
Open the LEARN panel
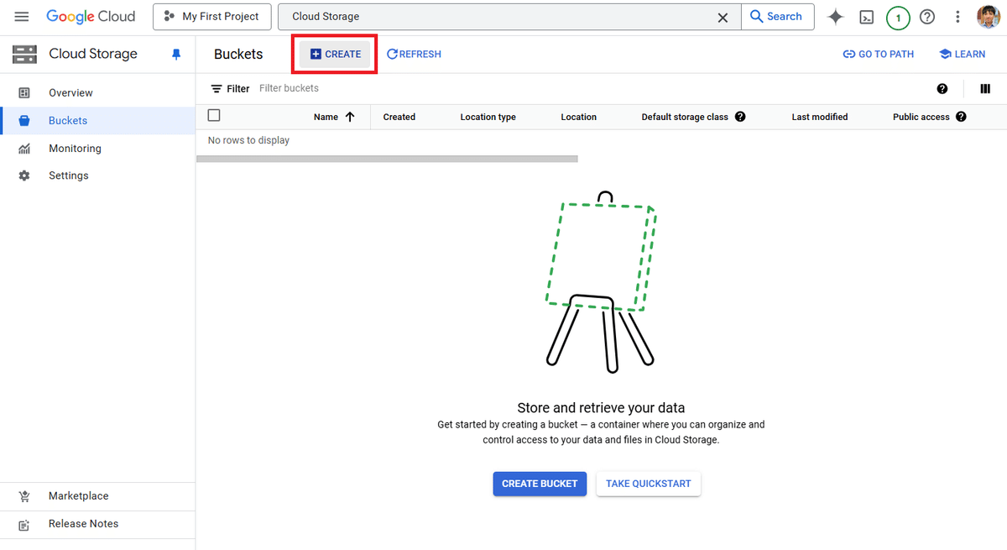coord(962,54)
